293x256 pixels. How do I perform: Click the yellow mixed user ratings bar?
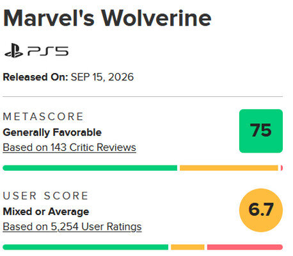[x=187, y=247]
